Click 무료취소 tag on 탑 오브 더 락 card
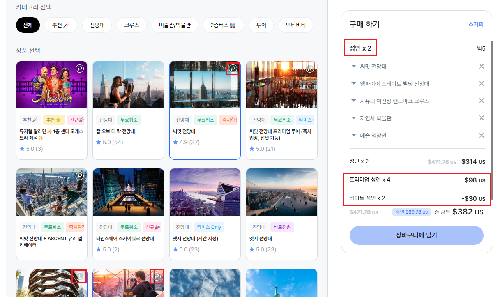 click(x=129, y=120)
